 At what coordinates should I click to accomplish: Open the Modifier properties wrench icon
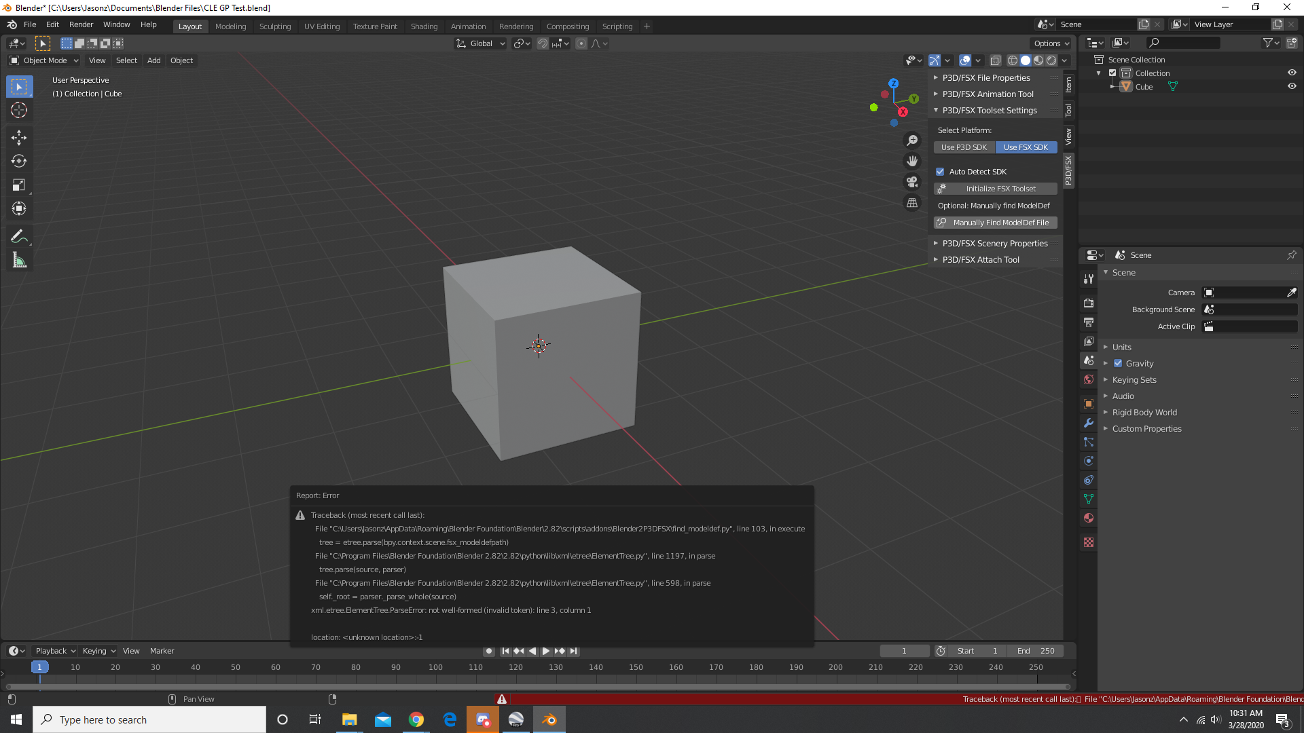1089,423
